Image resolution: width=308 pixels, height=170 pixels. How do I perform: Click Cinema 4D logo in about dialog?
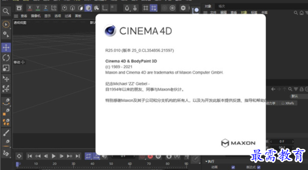tap(110, 30)
